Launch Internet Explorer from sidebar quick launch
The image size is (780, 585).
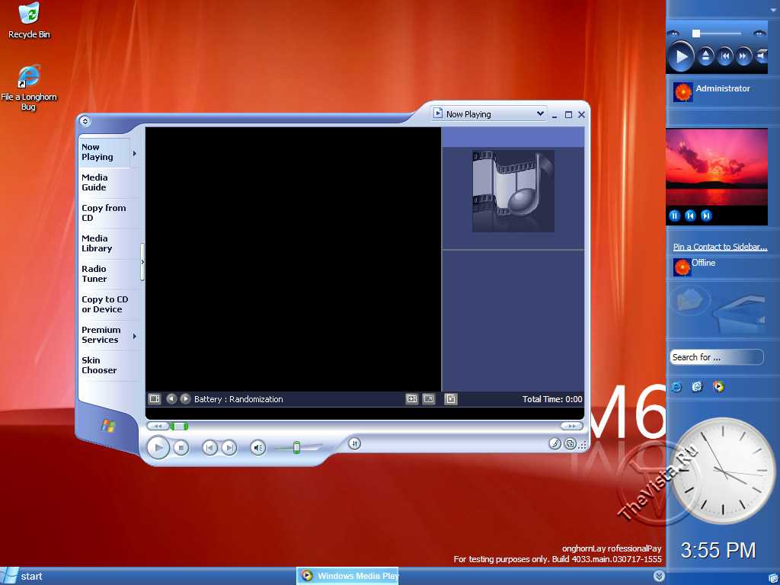point(676,386)
